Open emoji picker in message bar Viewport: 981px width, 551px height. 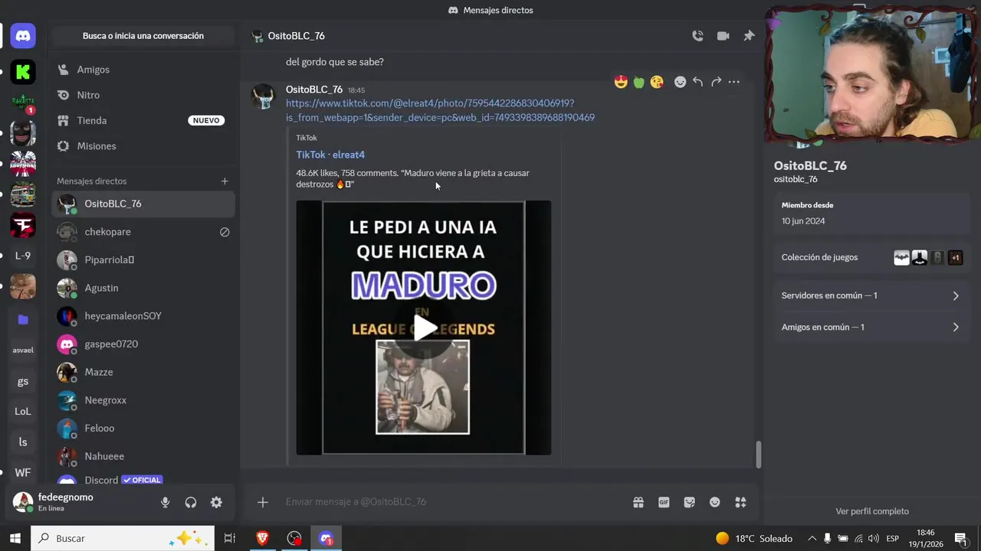[x=715, y=502]
